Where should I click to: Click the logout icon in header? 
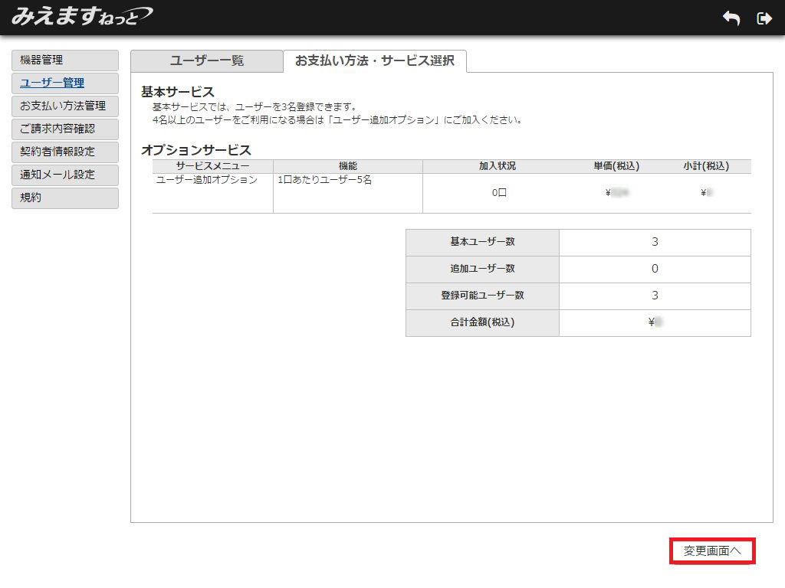[x=764, y=18]
